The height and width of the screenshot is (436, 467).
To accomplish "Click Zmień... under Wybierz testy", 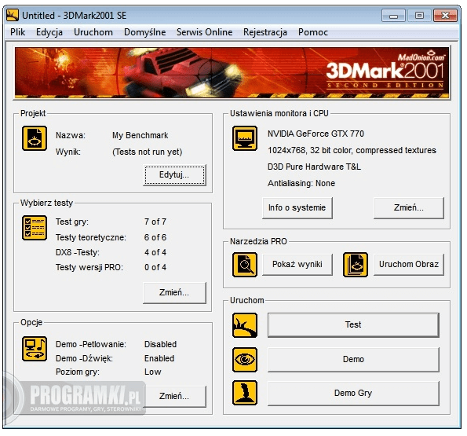I will (x=174, y=293).
